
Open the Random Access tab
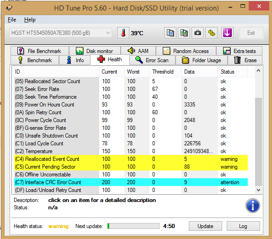(x=186, y=51)
